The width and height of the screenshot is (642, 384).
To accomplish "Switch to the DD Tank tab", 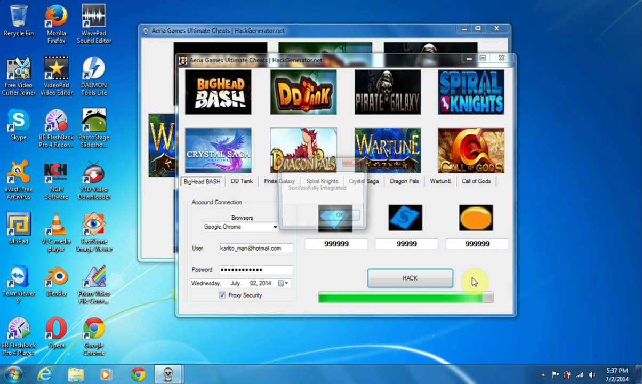I will point(242,181).
